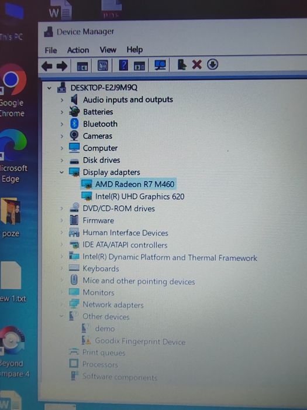The image size is (307, 410).
Task: Select Intel(R) UHD Graphics 620 adapter
Action: [x=140, y=196]
